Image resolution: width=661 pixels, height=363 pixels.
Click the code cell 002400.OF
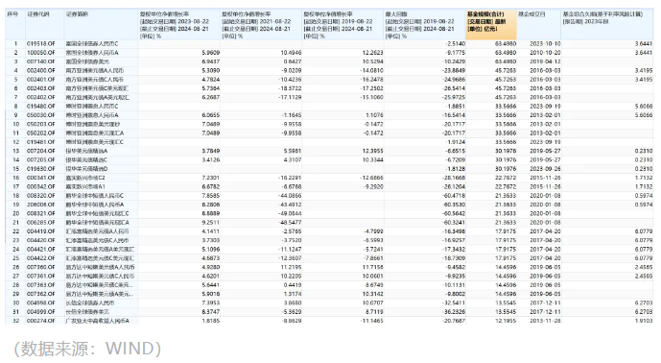[x=41, y=70]
